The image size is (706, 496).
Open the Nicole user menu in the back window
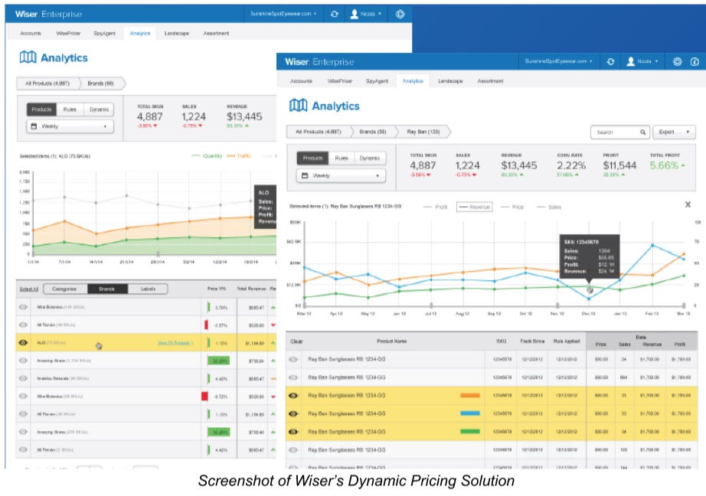[x=365, y=14]
